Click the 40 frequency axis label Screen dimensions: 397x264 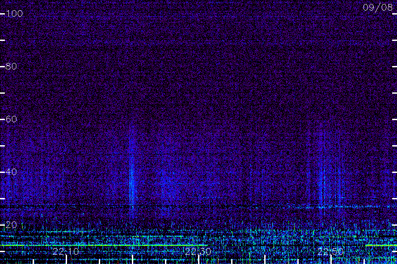(x=11, y=172)
